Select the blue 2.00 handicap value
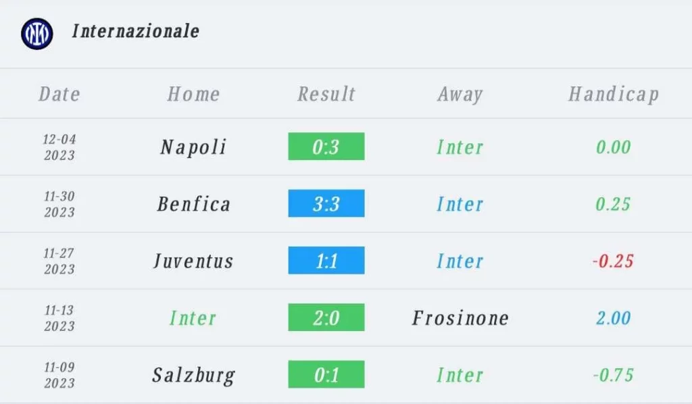This screenshot has height=404, width=692. coord(613,318)
